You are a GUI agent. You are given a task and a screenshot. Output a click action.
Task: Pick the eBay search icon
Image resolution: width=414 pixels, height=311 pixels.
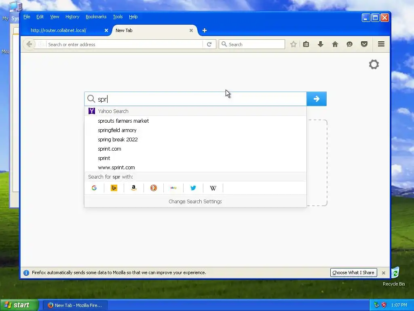pos(173,188)
